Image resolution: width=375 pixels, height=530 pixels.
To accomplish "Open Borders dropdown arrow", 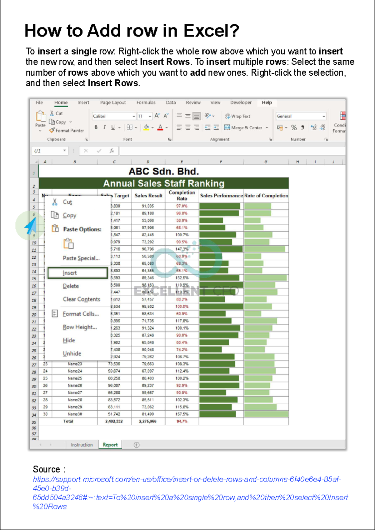I will tap(136, 127).
